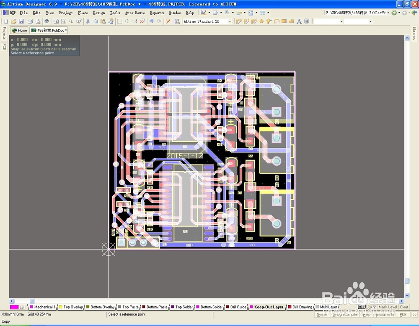Click the Keep-Out Layer color swatch
Image resolution: width=419 pixels, height=326 pixels.
(251, 307)
